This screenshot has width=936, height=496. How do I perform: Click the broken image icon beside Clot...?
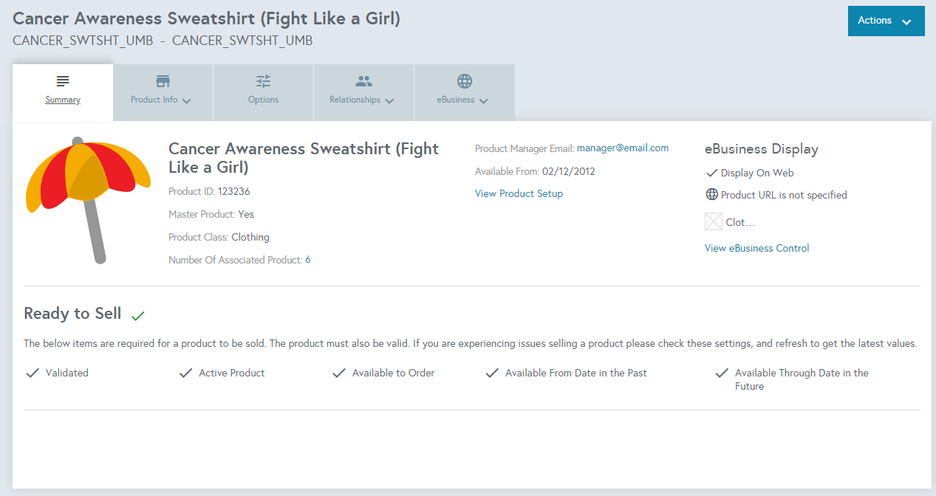pyautogui.click(x=714, y=221)
